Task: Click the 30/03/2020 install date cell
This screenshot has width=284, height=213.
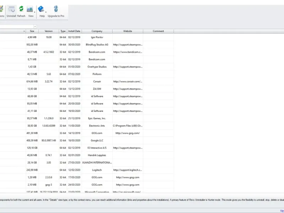Action: 74,45
